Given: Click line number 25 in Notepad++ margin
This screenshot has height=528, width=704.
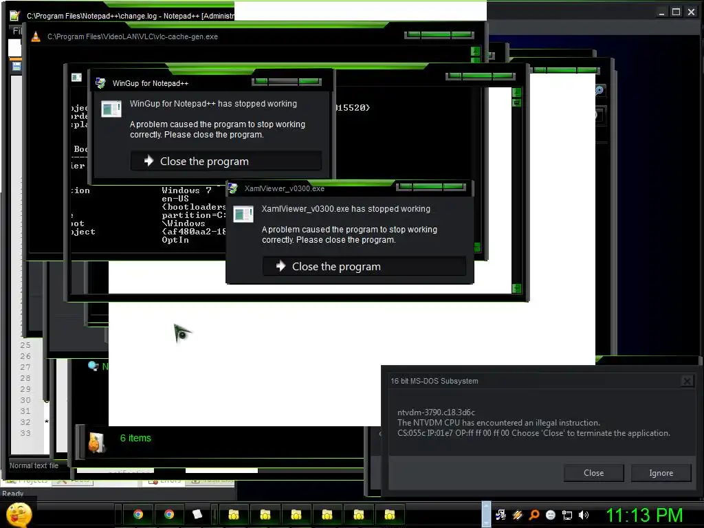Looking at the screenshot, I should point(25,345).
